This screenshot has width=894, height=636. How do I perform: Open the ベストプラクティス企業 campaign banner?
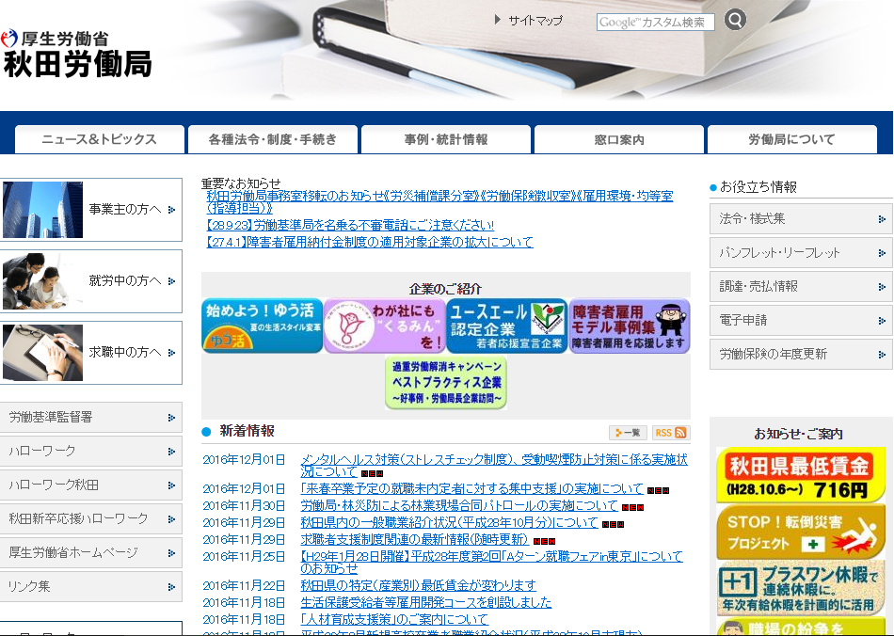pyautogui.click(x=445, y=383)
